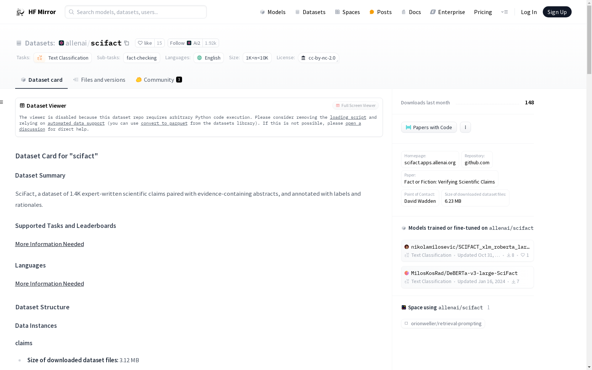Click the loading script link
The height and width of the screenshot is (370, 592).
pyautogui.click(x=348, y=117)
